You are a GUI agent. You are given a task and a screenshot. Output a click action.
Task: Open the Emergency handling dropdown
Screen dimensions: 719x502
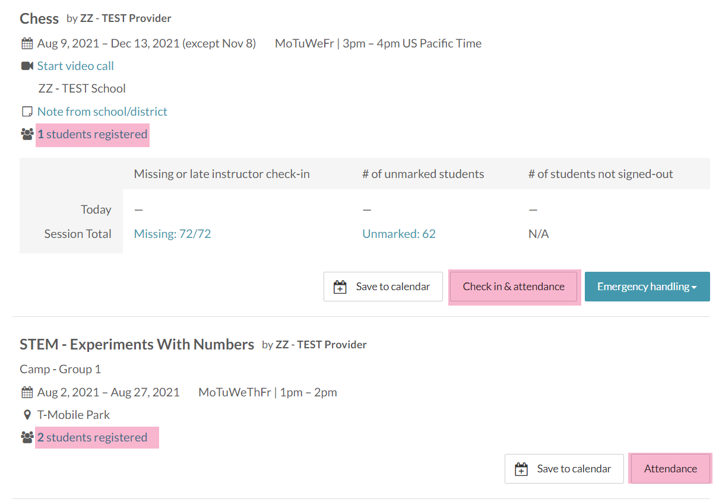coord(647,287)
